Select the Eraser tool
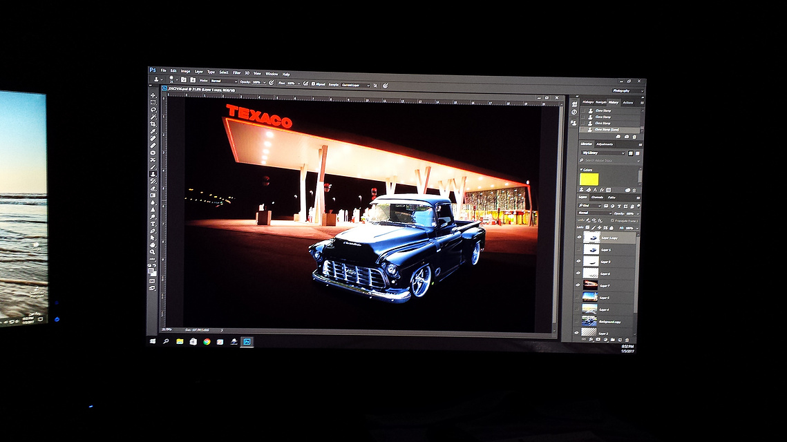 point(153,188)
